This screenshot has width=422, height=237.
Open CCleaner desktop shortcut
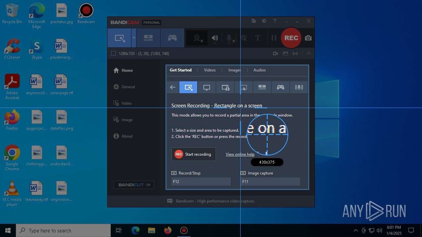point(12,49)
